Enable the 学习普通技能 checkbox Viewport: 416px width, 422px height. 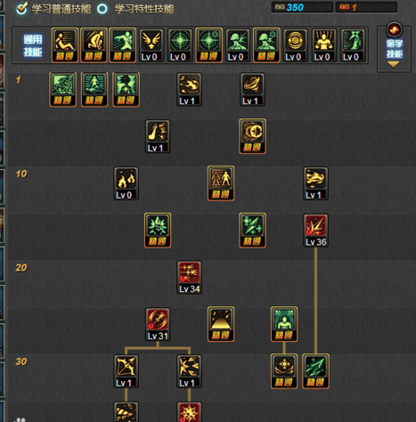21,8
